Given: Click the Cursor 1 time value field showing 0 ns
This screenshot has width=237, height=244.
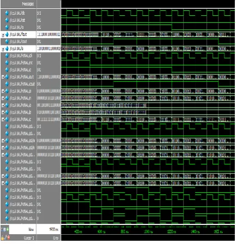Looking at the screenshot, I should [48, 238].
